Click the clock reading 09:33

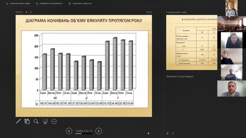coord(149,12)
